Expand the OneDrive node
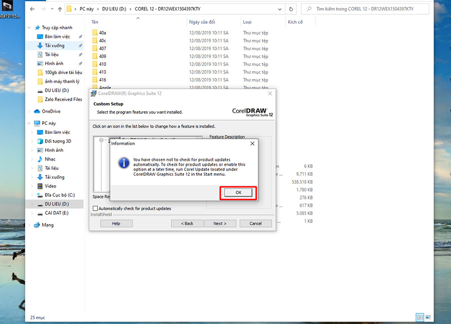 (x=29, y=111)
